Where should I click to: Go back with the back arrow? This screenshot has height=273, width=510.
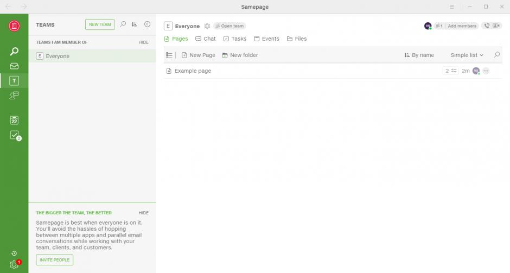pyautogui.click(x=9, y=7)
